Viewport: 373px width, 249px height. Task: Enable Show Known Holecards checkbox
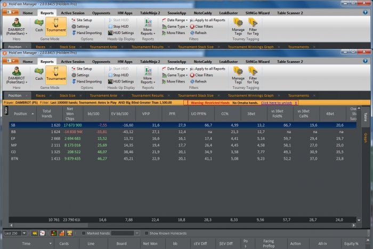pyautogui.click(x=147, y=234)
